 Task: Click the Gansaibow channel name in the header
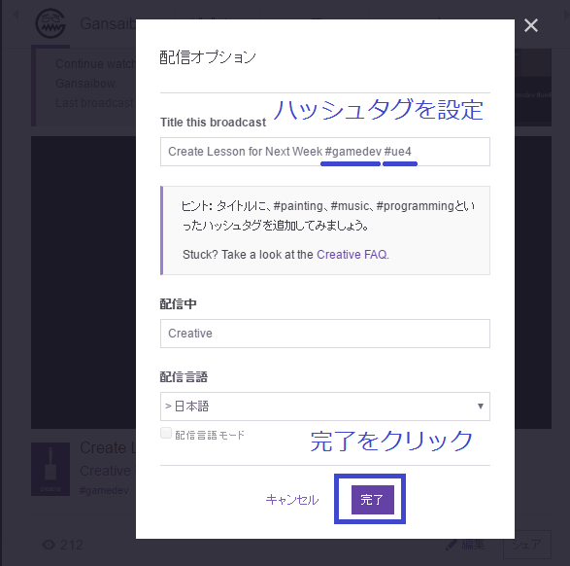click(x=108, y=24)
